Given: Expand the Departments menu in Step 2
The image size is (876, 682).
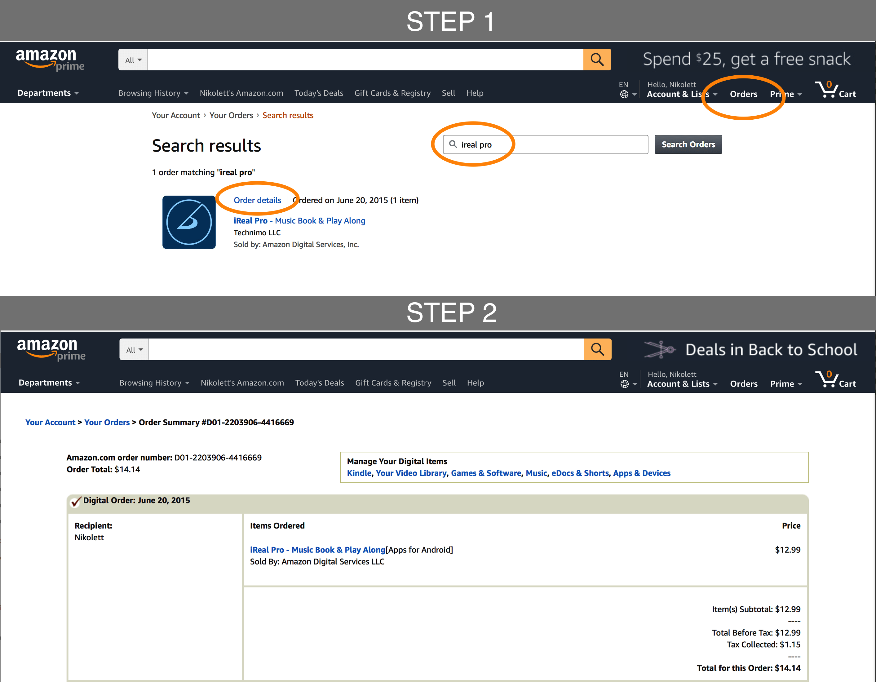Looking at the screenshot, I should point(49,383).
